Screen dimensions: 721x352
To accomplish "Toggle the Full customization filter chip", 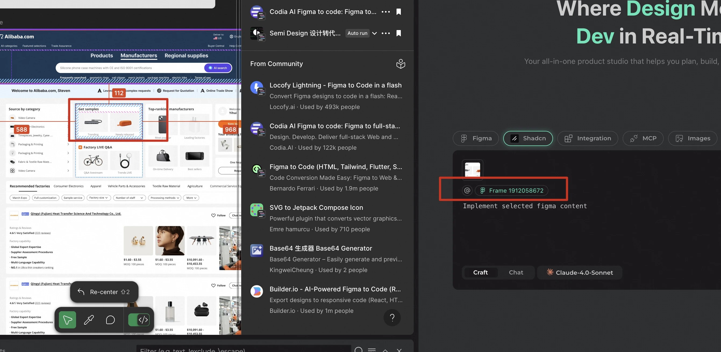I will click(45, 198).
